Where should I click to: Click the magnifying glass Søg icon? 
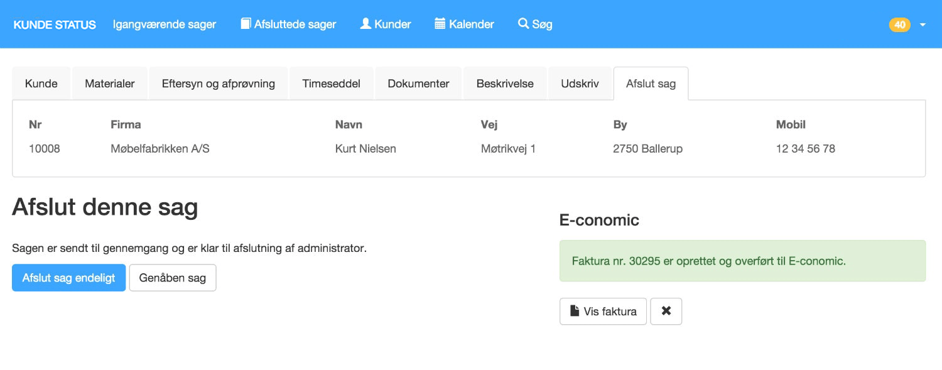(x=523, y=24)
